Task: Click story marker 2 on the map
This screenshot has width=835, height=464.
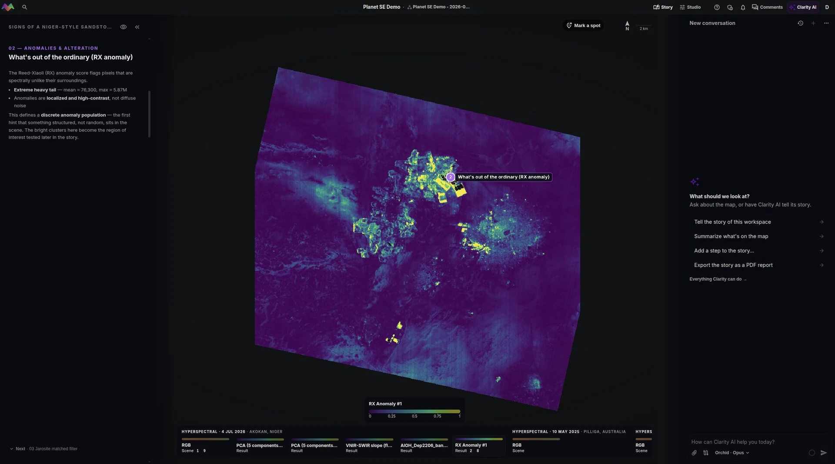Action: [x=451, y=177]
